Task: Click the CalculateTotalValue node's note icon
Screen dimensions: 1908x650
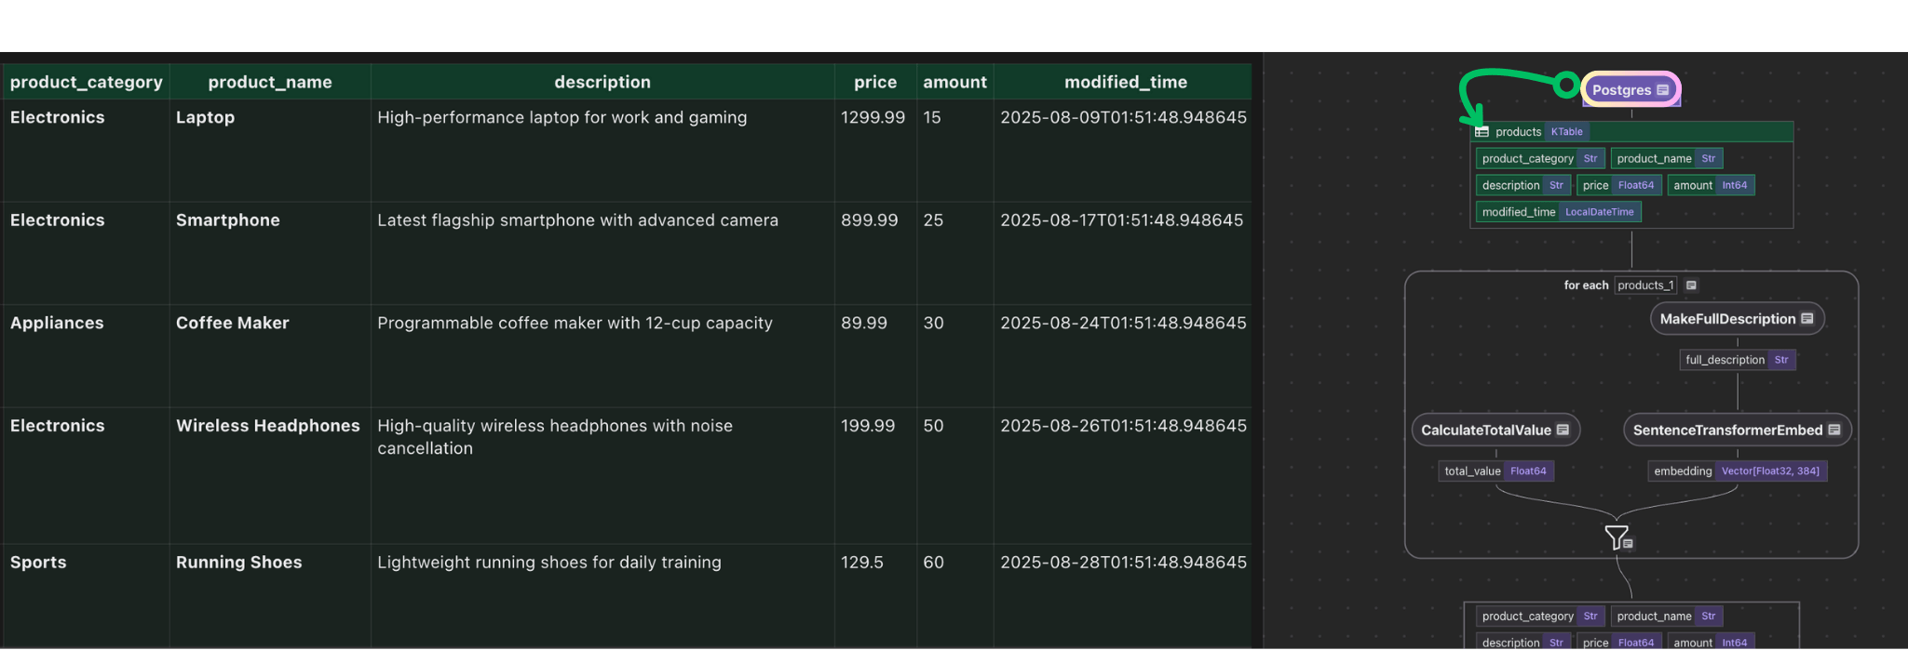Action: click(1563, 430)
